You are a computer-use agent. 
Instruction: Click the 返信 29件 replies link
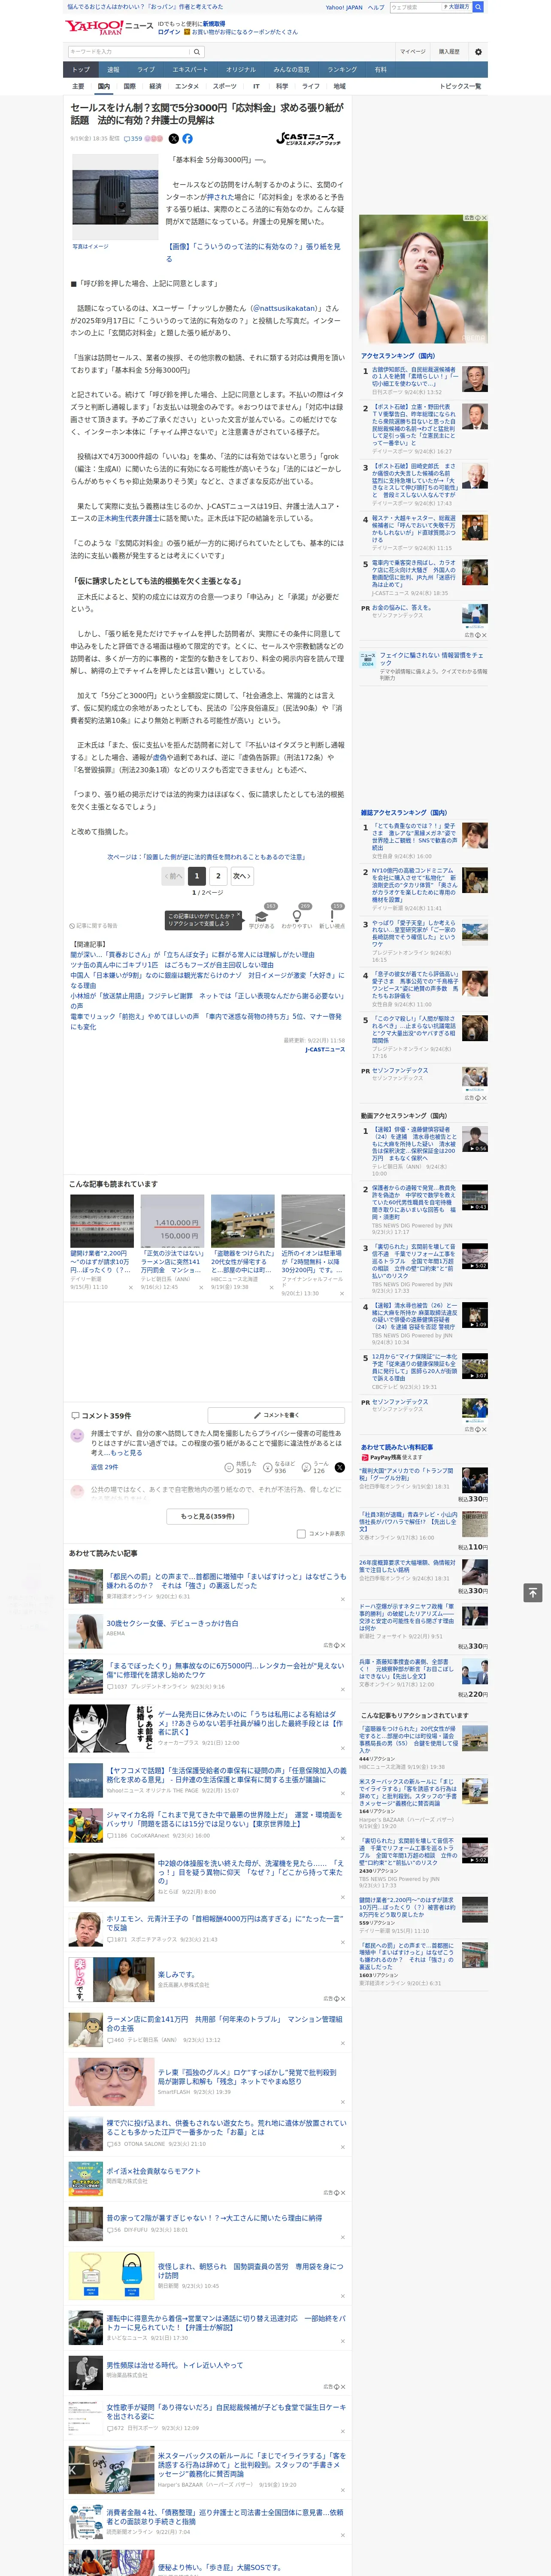pyautogui.click(x=104, y=1467)
